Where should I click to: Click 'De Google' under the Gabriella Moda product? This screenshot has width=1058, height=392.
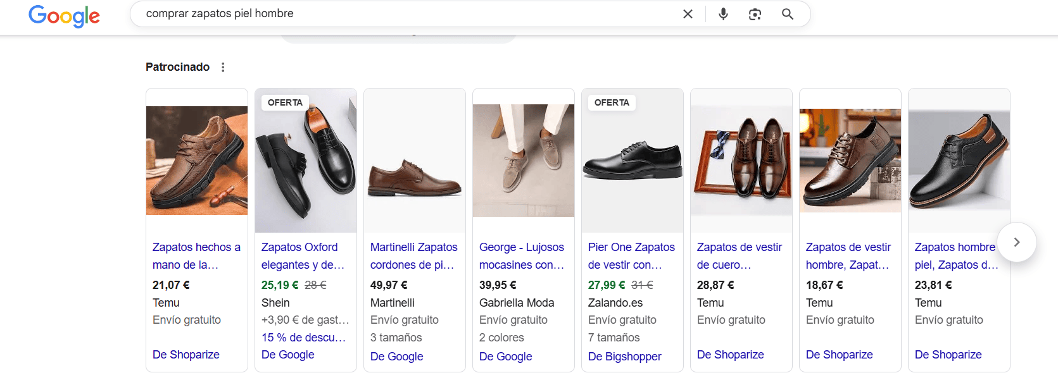click(x=506, y=357)
